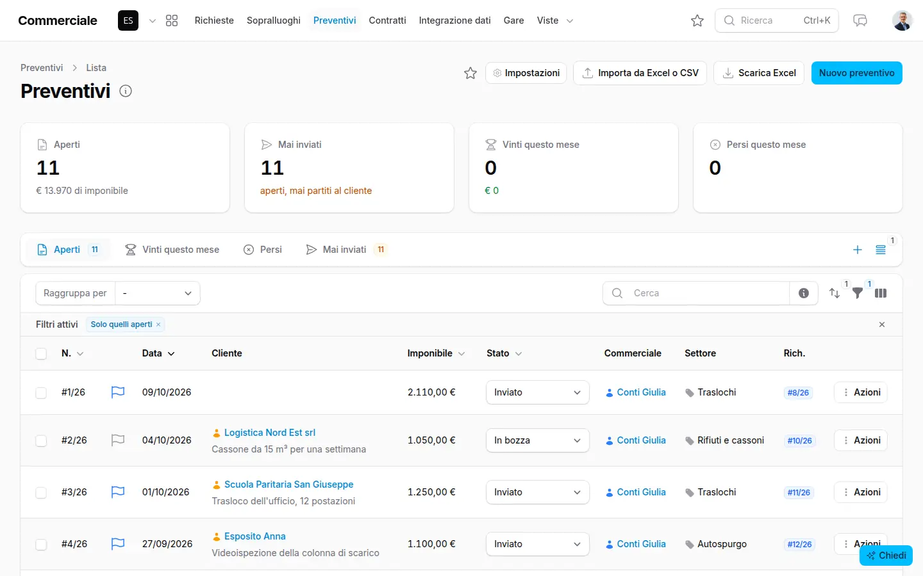Select all rows with header checkbox
This screenshot has width=923, height=576.
pyautogui.click(x=41, y=354)
